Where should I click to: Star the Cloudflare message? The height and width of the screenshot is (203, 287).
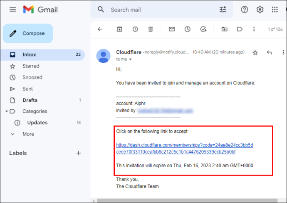(x=255, y=53)
